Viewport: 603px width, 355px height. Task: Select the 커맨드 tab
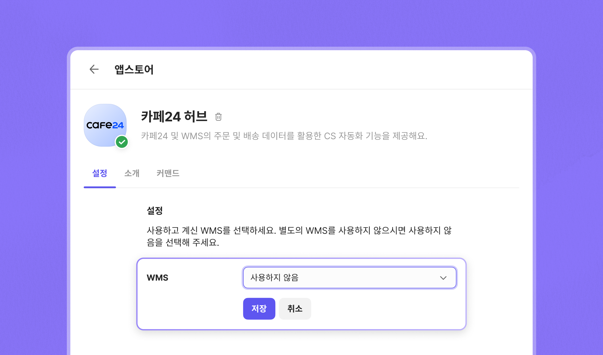[168, 173]
